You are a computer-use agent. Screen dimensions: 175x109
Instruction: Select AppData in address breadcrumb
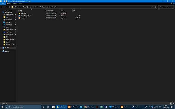pyautogui.click(x=42, y=7)
